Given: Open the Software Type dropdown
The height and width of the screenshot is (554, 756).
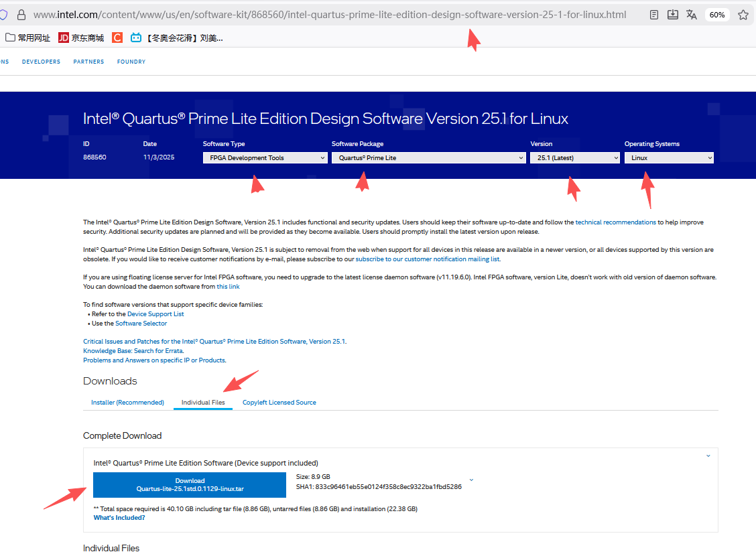Looking at the screenshot, I should (265, 158).
